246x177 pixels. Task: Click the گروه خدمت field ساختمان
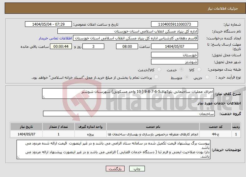pyautogui.click(x=129, y=114)
